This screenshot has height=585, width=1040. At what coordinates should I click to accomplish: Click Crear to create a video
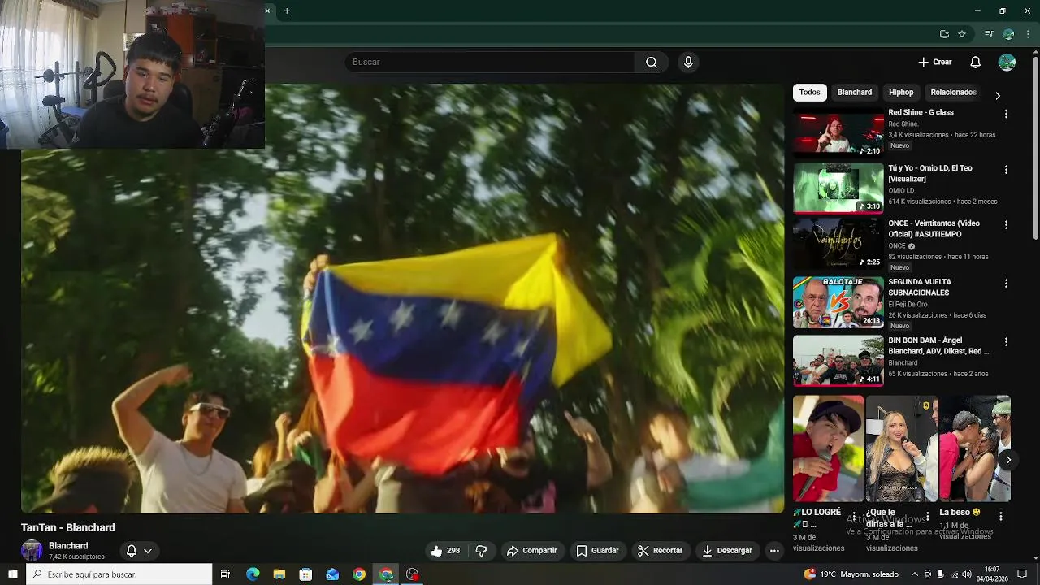click(x=934, y=63)
